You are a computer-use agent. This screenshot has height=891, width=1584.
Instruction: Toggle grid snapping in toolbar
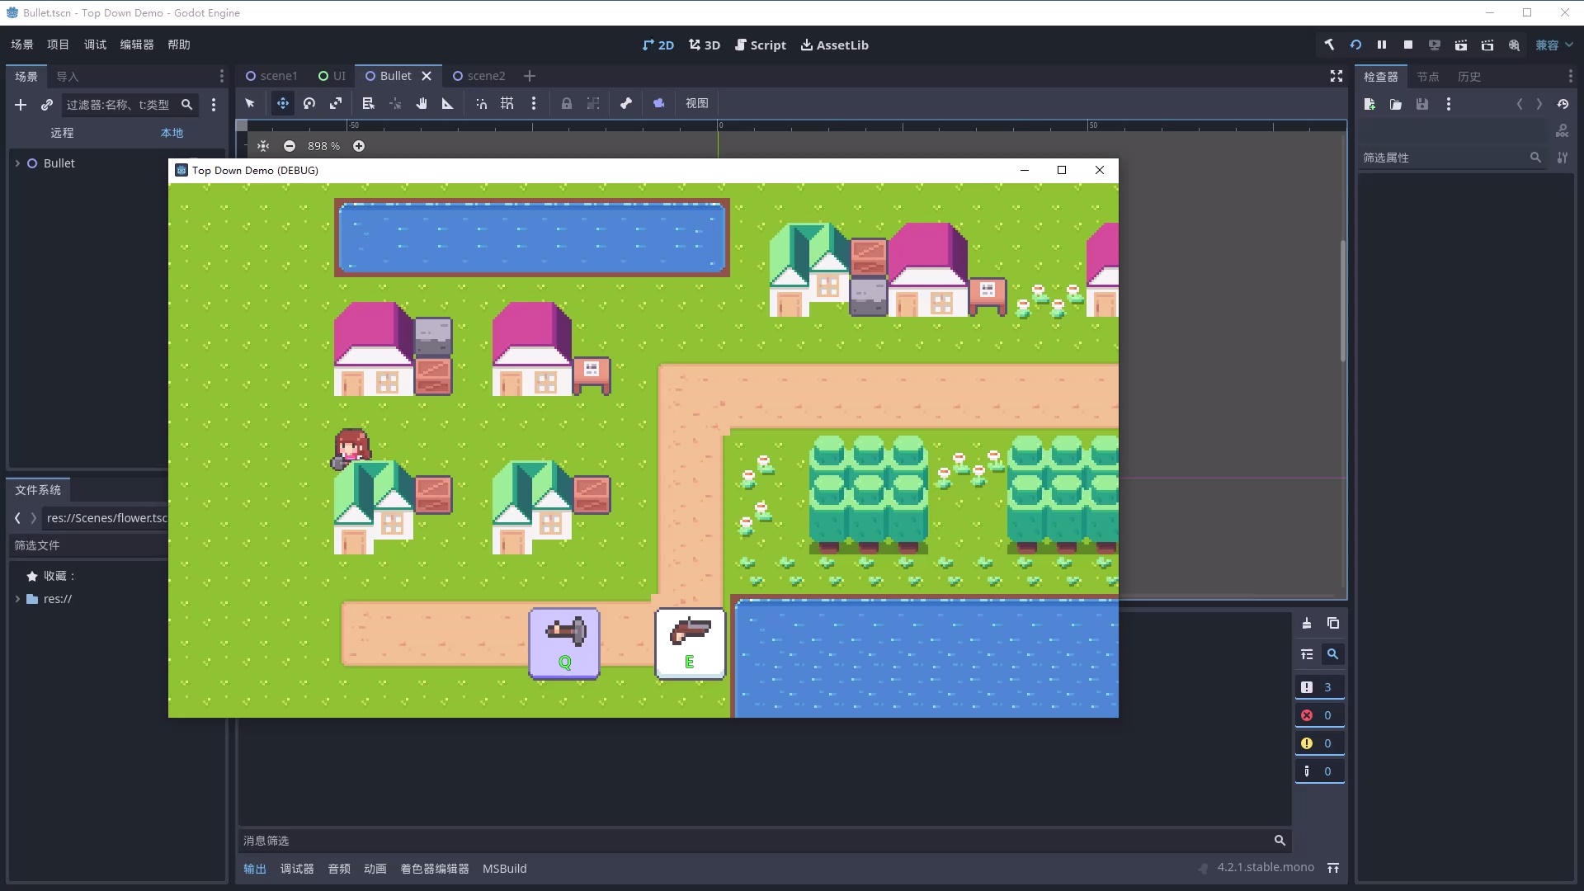tap(507, 103)
